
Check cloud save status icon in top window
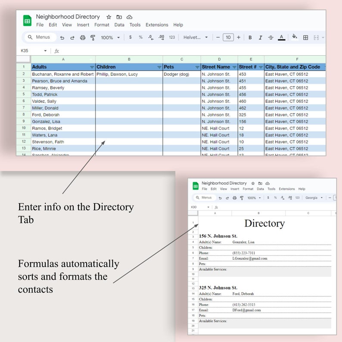(129, 17)
